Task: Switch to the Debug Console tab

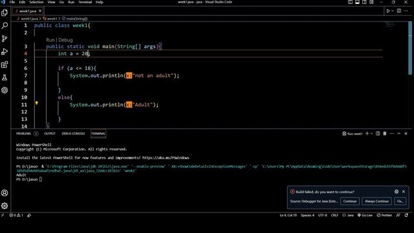Action: (x=73, y=133)
